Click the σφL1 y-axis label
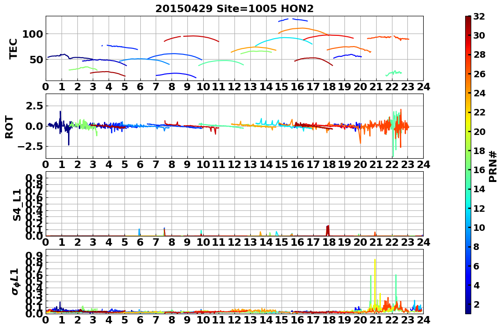The height and width of the screenshot is (330, 502). (x=16, y=282)
